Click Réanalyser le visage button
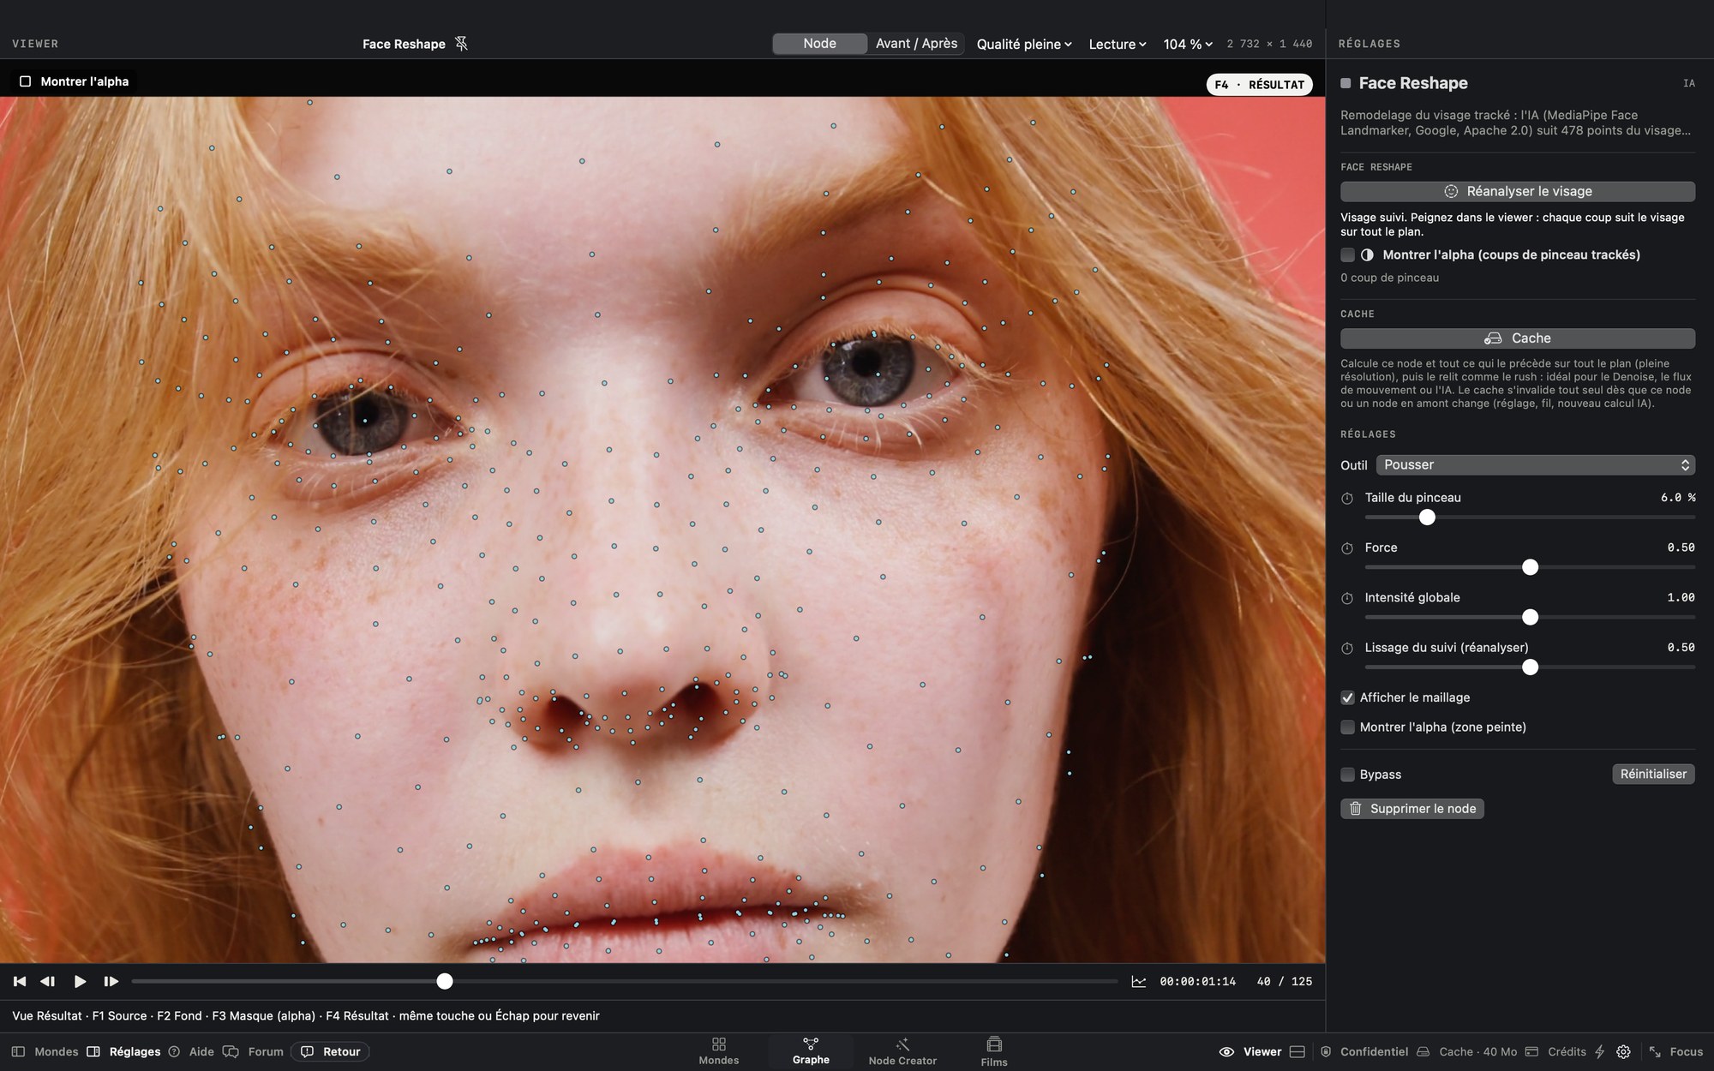1714x1071 pixels. (1518, 191)
